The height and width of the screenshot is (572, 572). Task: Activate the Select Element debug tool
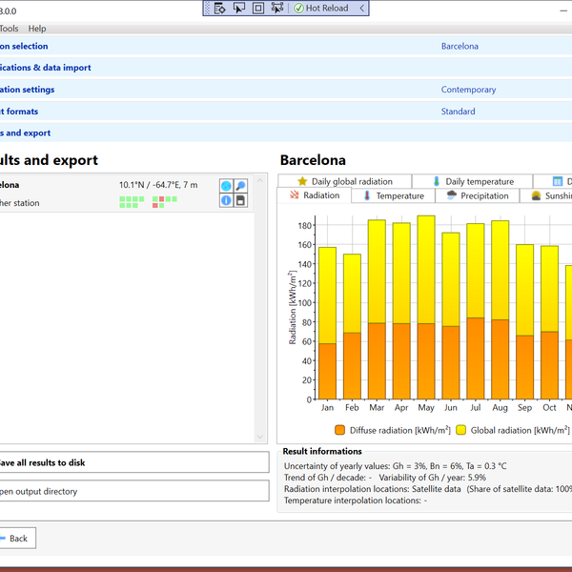coord(238,8)
